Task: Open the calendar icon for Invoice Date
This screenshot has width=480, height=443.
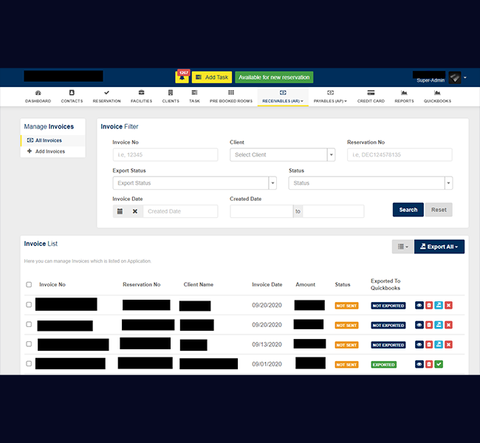Action: coord(120,211)
